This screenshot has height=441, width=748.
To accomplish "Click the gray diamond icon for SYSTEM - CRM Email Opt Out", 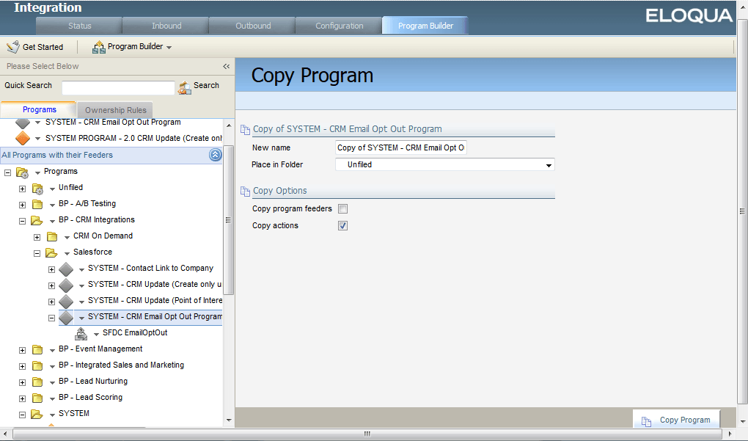I will 22,122.
